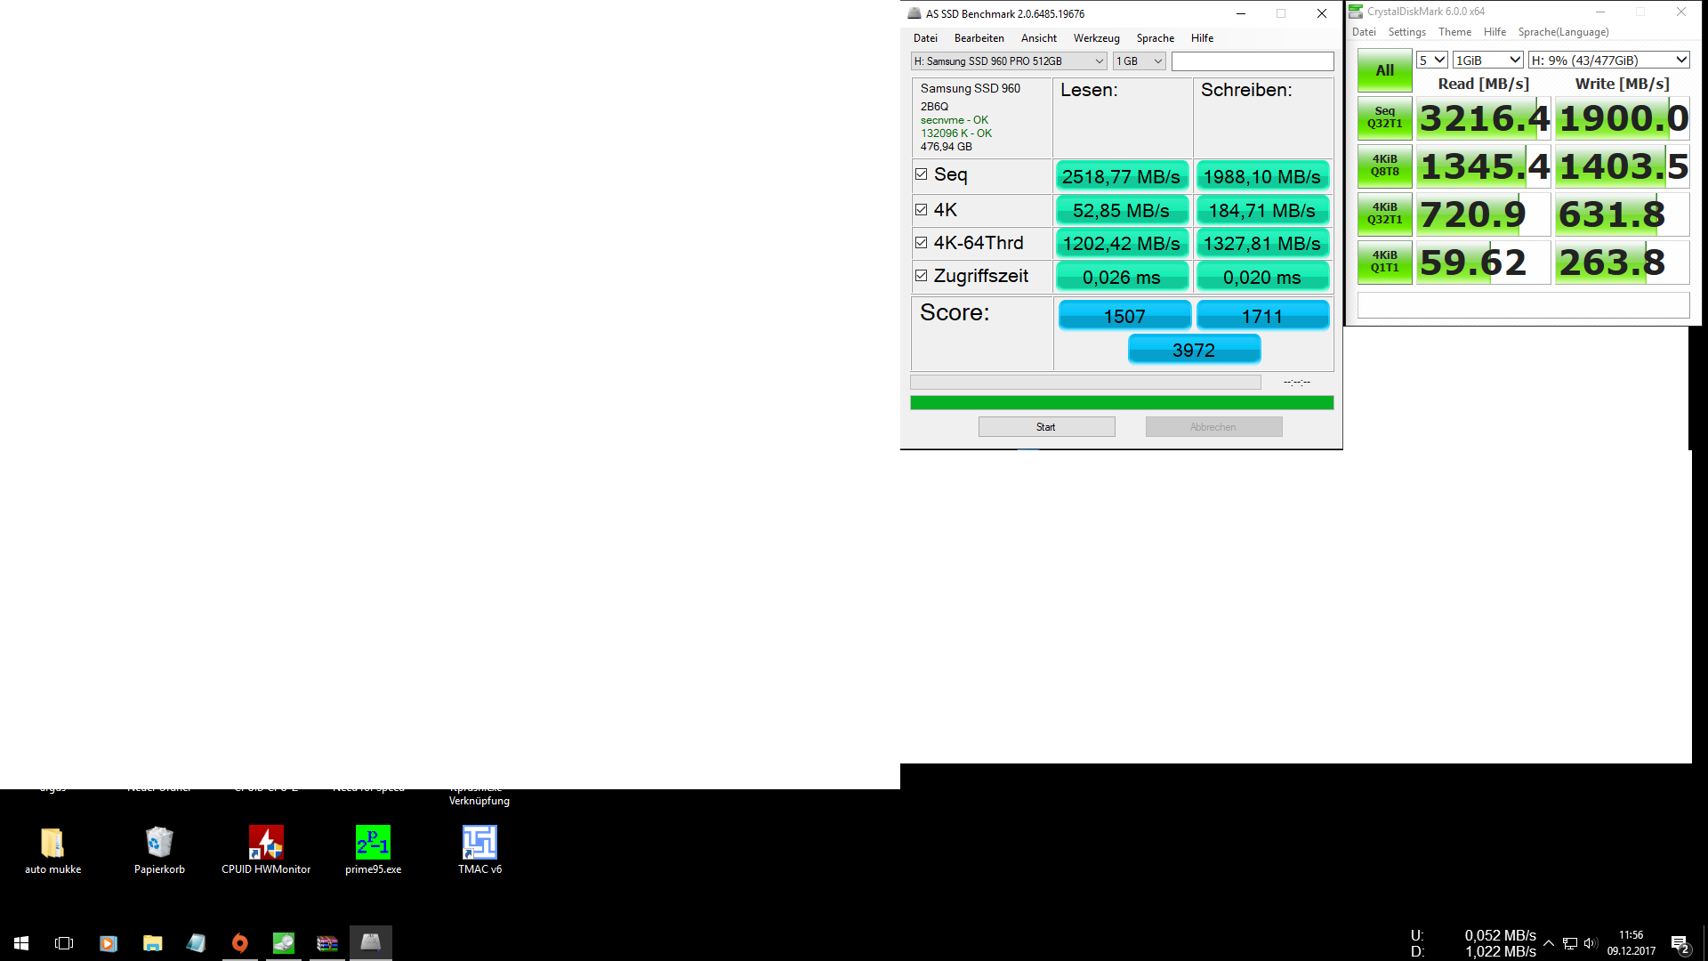Open the 1 GB test size dropdown
Image resolution: width=1708 pixels, height=961 pixels.
pos(1139,61)
